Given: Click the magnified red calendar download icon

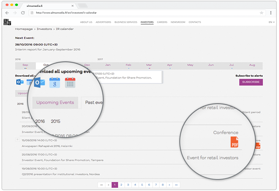Looking at the screenshot, I should [70, 83].
